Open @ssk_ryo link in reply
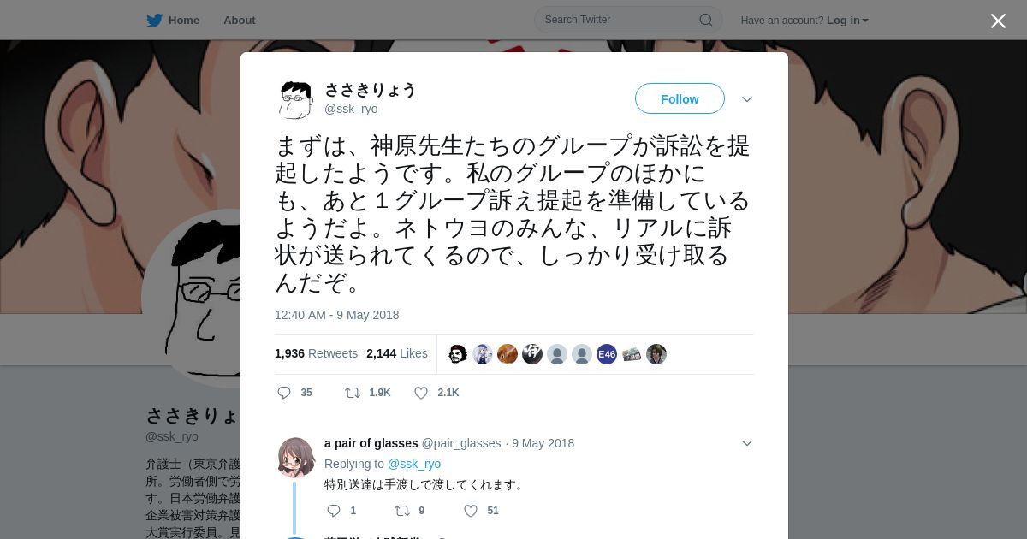 coord(414,464)
